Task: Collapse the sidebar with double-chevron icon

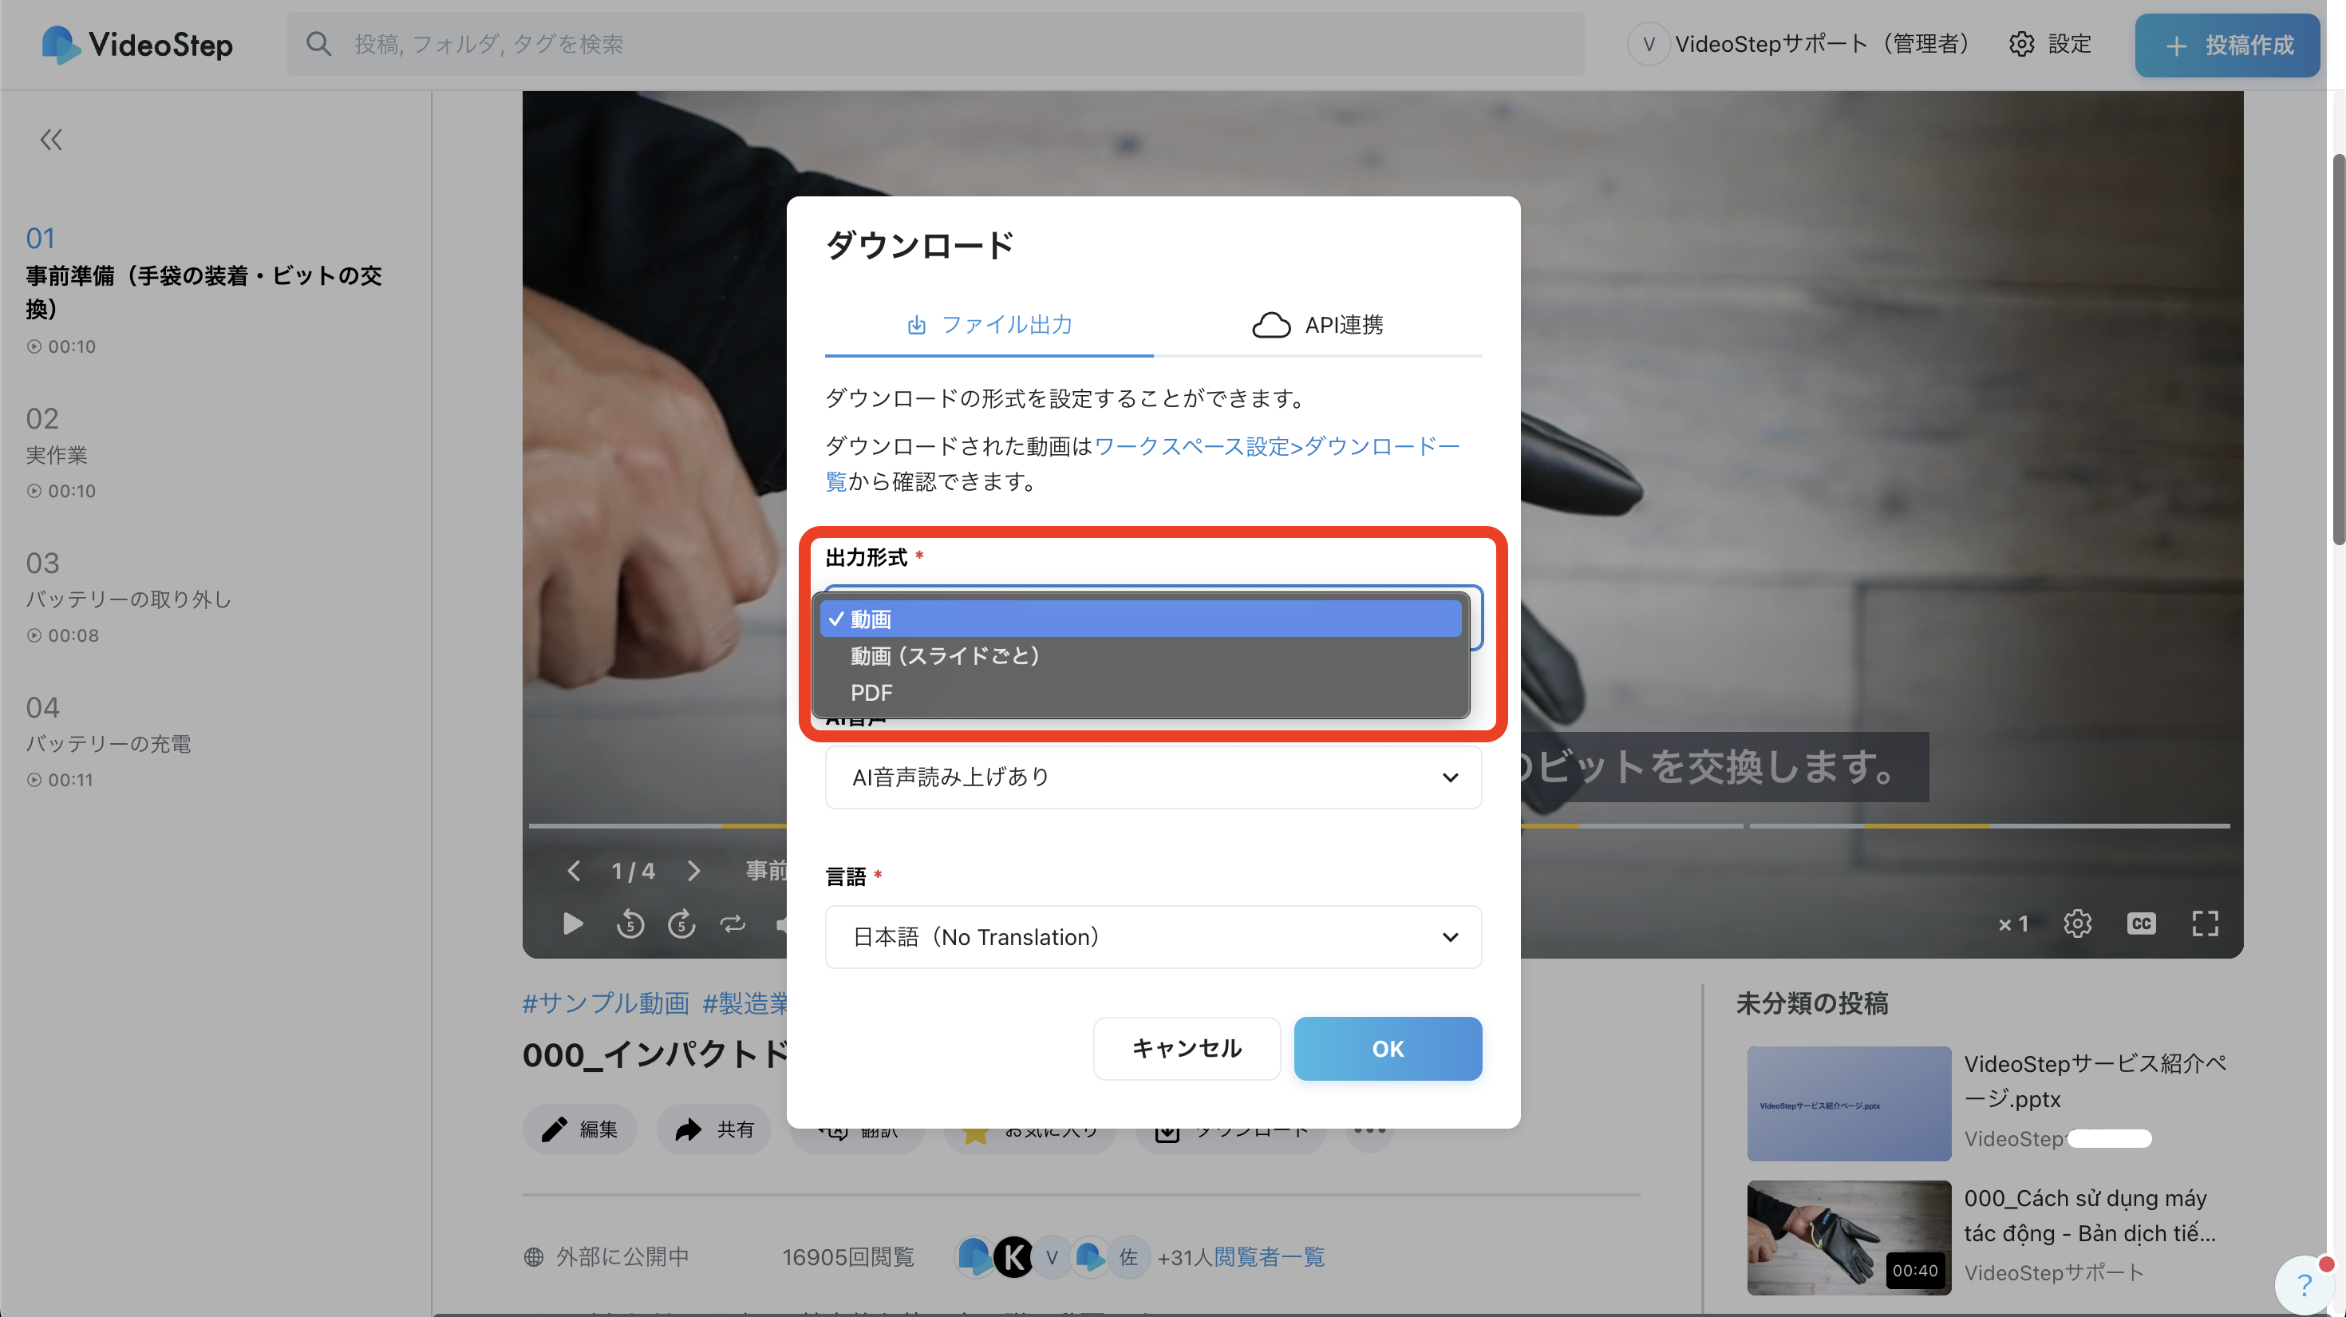Action: click(51, 140)
